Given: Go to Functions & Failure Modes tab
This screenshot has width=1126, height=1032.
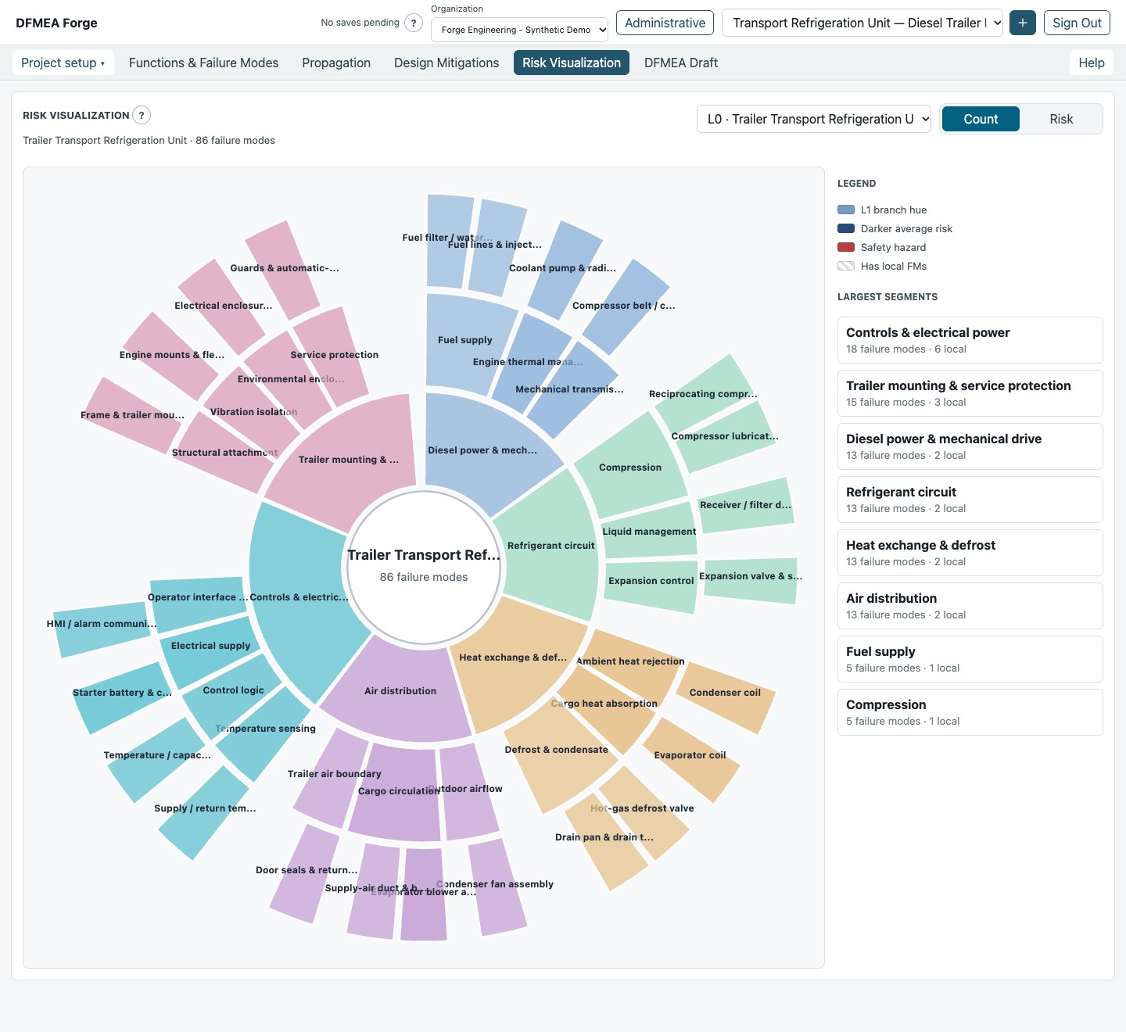Looking at the screenshot, I should point(203,63).
